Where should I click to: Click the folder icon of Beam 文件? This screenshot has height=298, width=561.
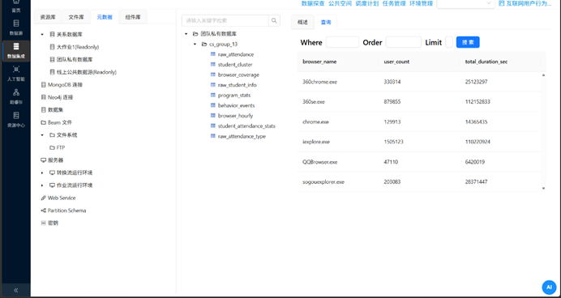pos(44,122)
